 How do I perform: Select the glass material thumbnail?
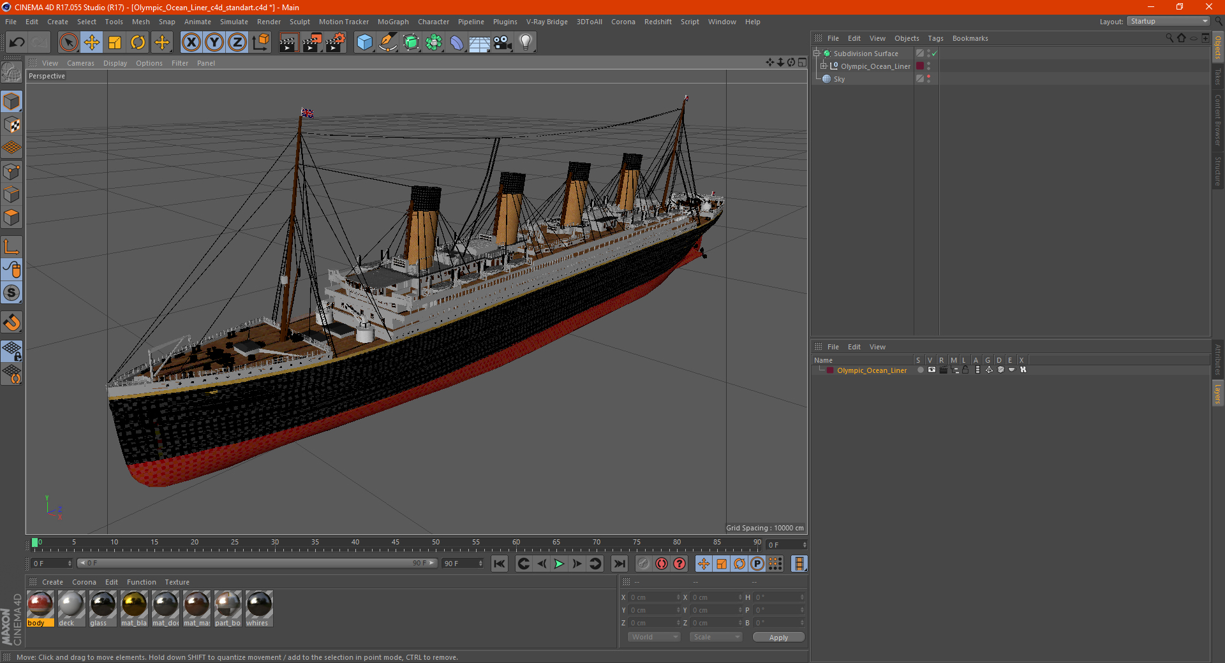point(102,608)
